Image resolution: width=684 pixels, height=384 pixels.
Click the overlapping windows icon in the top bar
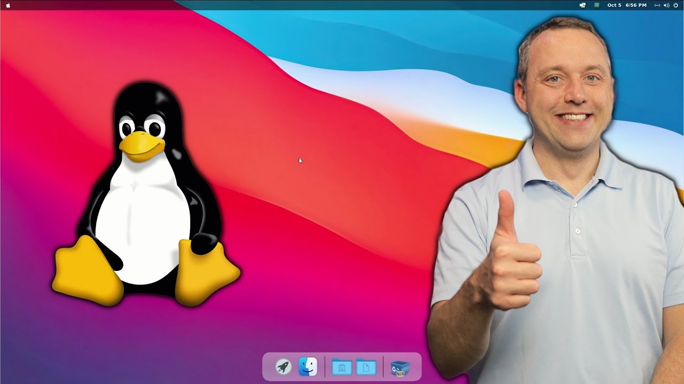582,5
